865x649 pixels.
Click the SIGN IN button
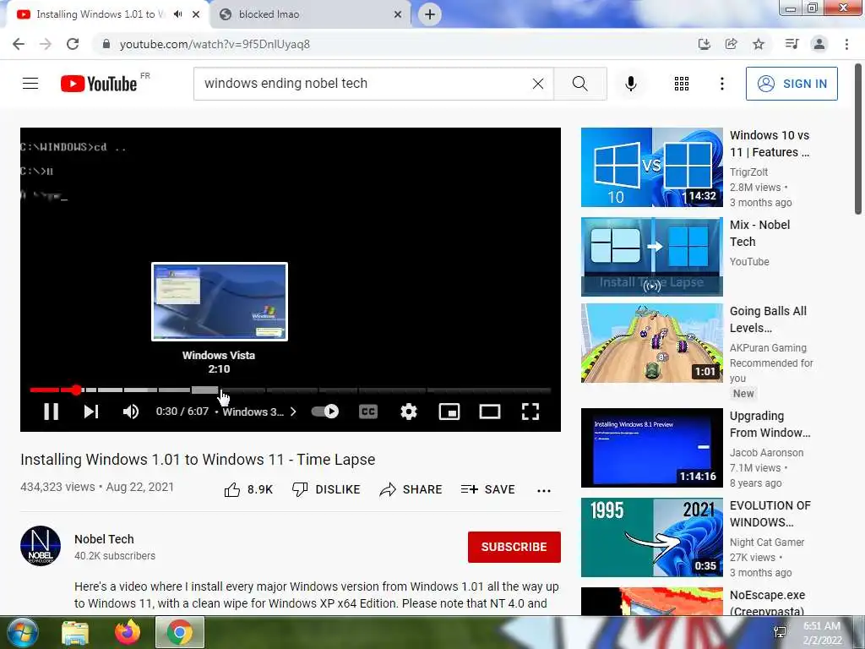[x=792, y=84]
